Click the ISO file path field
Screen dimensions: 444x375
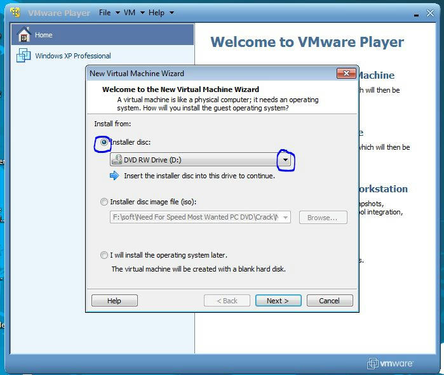pos(200,217)
